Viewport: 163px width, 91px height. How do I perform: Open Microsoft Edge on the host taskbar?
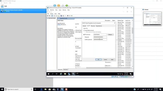pyautogui.click(x=41, y=89)
